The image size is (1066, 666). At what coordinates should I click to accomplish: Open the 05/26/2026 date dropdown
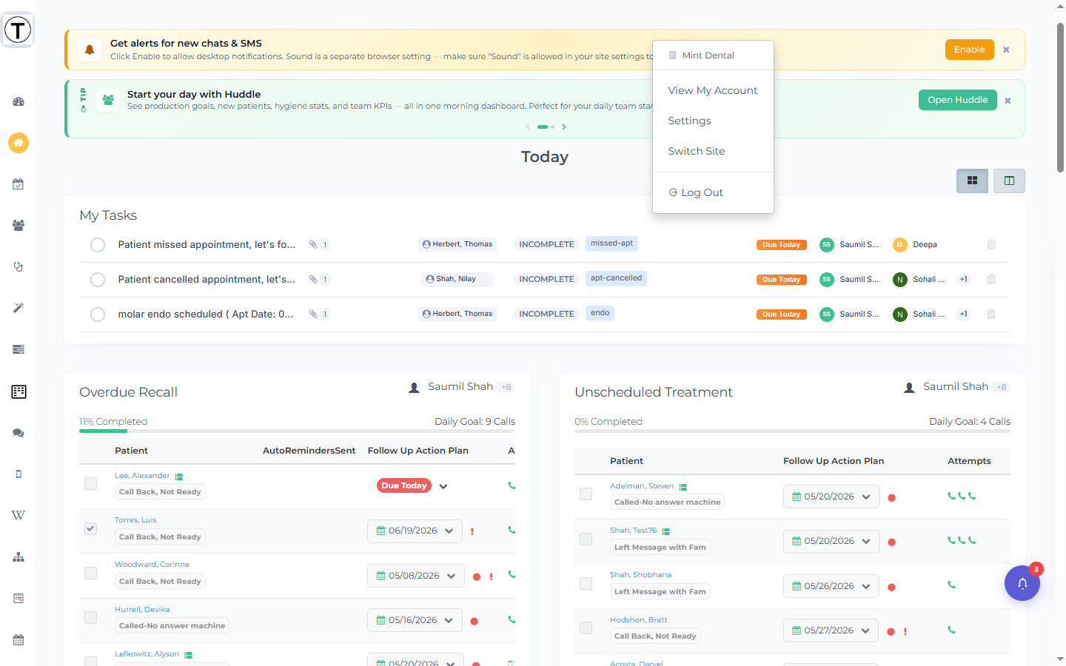pos(831,586)
